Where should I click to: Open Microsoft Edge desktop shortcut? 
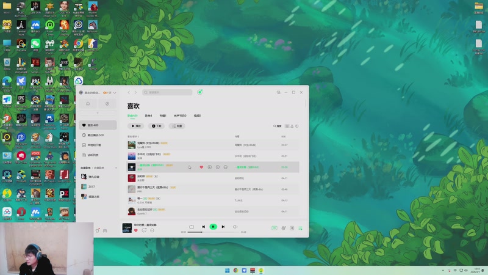pyautogui.click(x=7, y=83)
